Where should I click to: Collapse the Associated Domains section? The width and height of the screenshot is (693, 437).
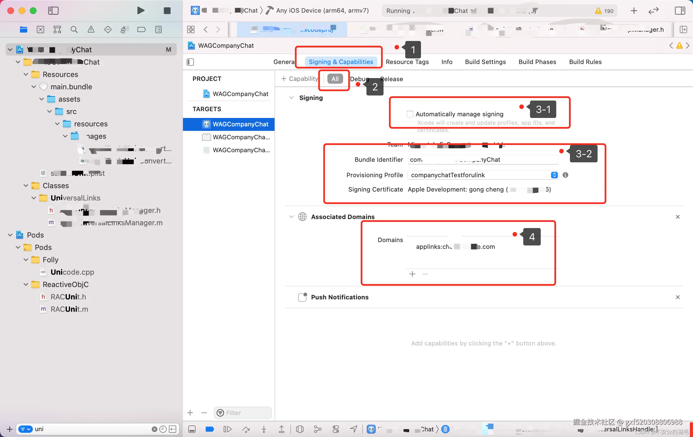pos(291,217)
